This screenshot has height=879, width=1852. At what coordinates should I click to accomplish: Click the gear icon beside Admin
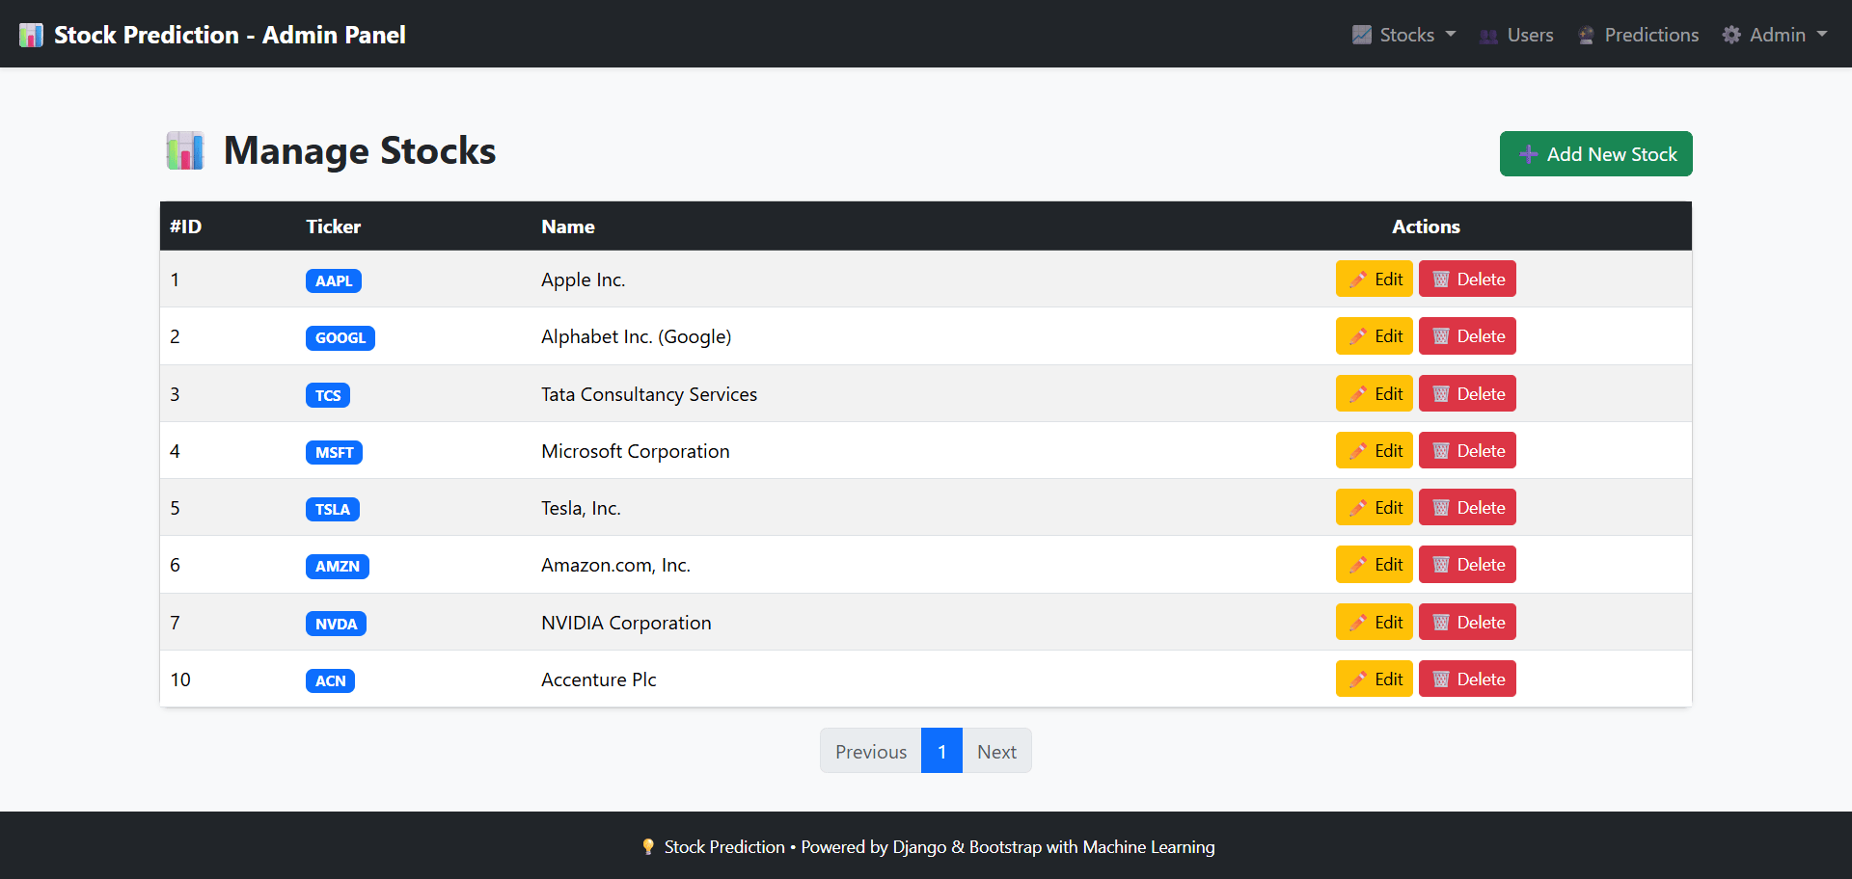(1731, 36)
